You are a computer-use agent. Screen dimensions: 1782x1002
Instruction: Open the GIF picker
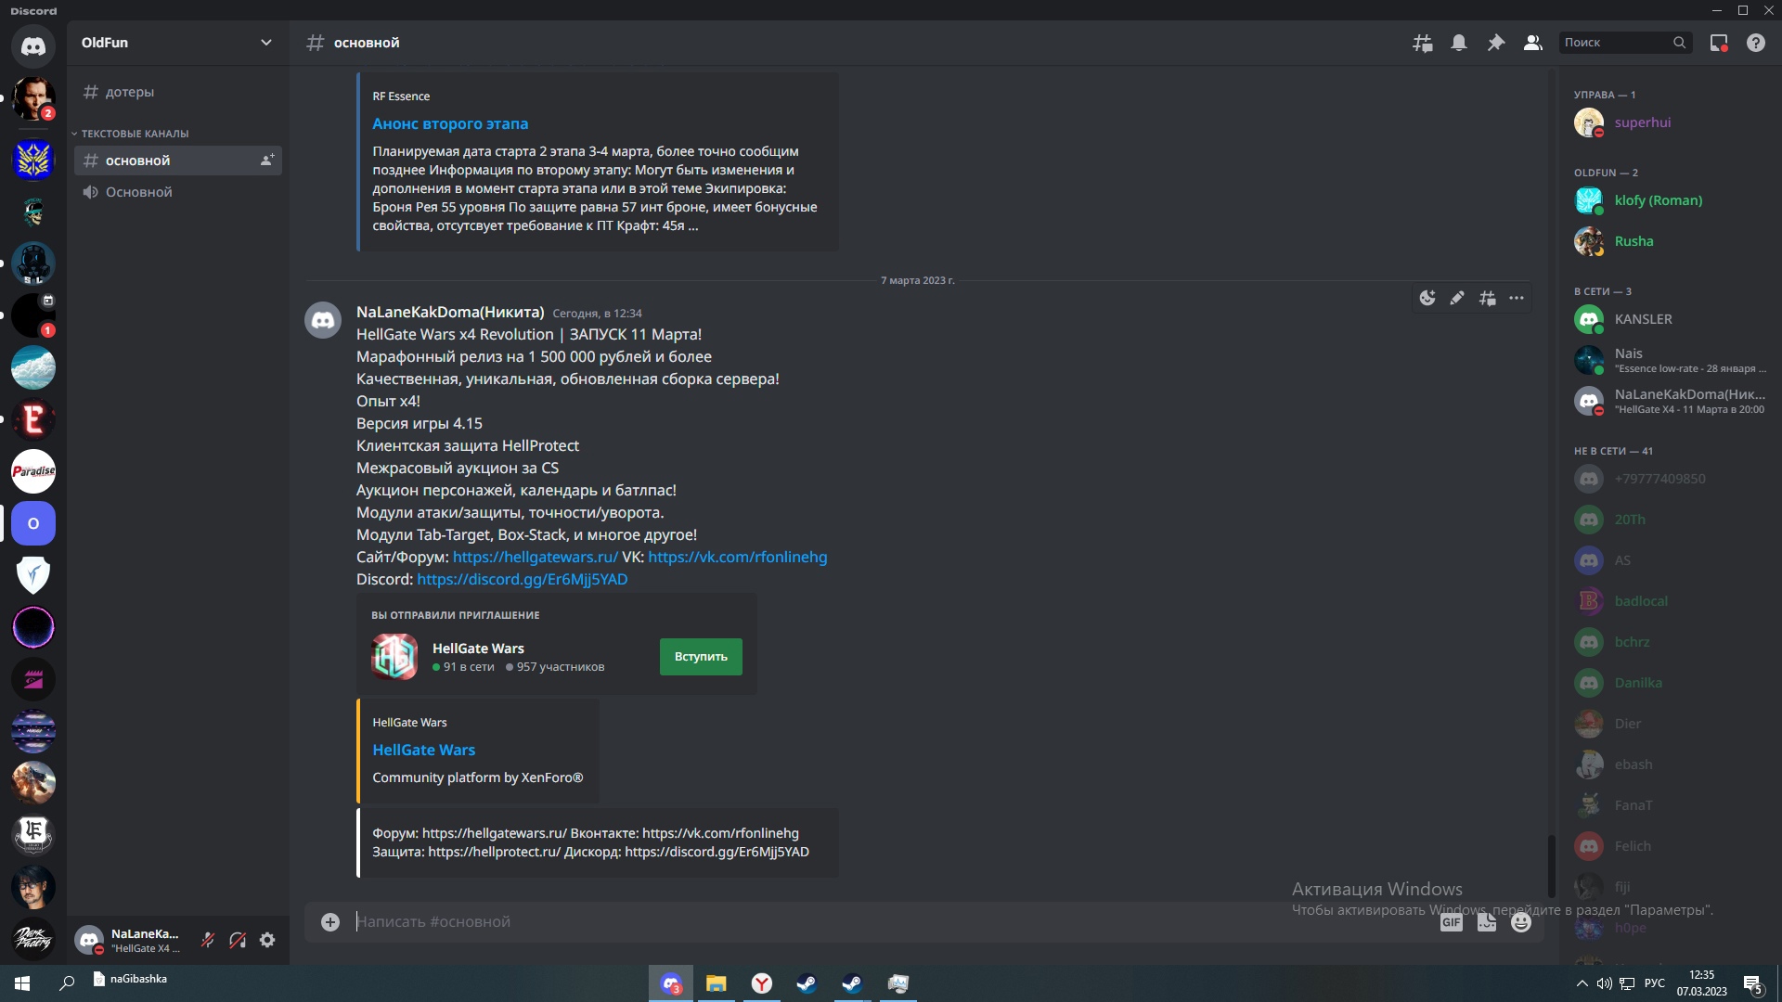click(x=1452, y=921)
